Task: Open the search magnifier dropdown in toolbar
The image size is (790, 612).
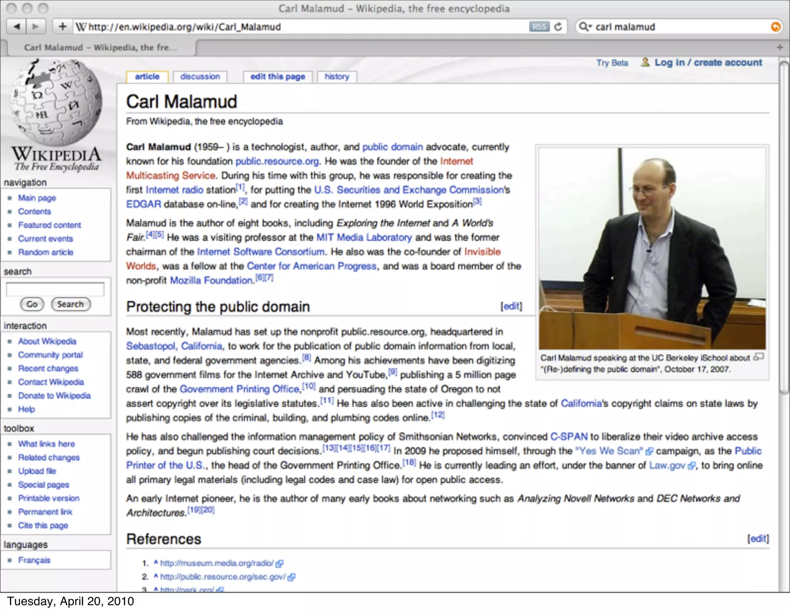Action: (585, 27)
